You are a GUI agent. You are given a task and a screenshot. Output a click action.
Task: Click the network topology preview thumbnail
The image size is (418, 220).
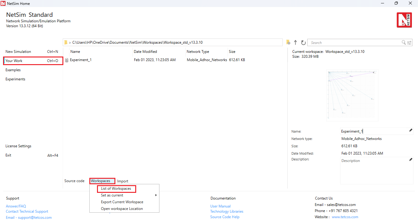click(352, 95)
